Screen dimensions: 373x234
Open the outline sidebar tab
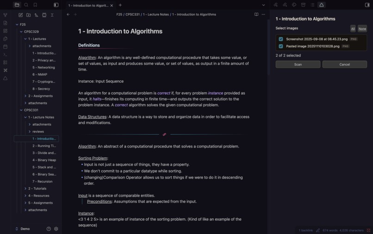(312, 5)
